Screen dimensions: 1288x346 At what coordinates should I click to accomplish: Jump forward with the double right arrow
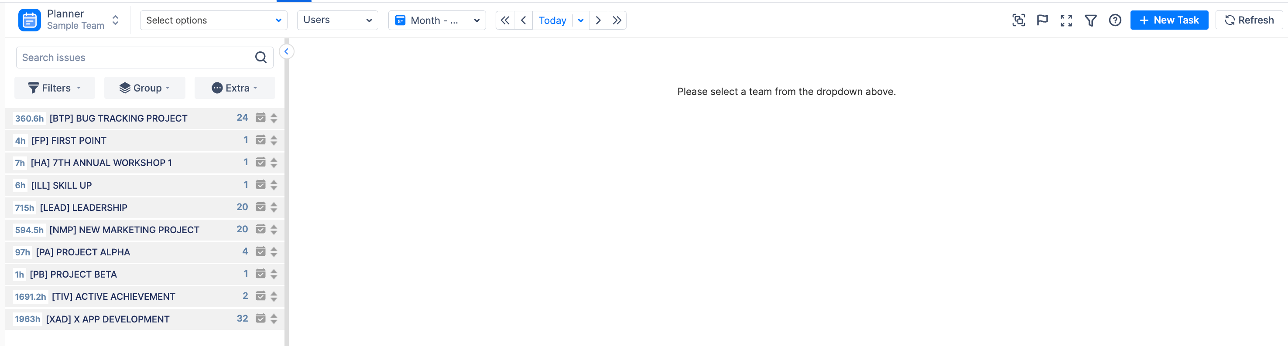pyautogui.click(x=617, y=20)
